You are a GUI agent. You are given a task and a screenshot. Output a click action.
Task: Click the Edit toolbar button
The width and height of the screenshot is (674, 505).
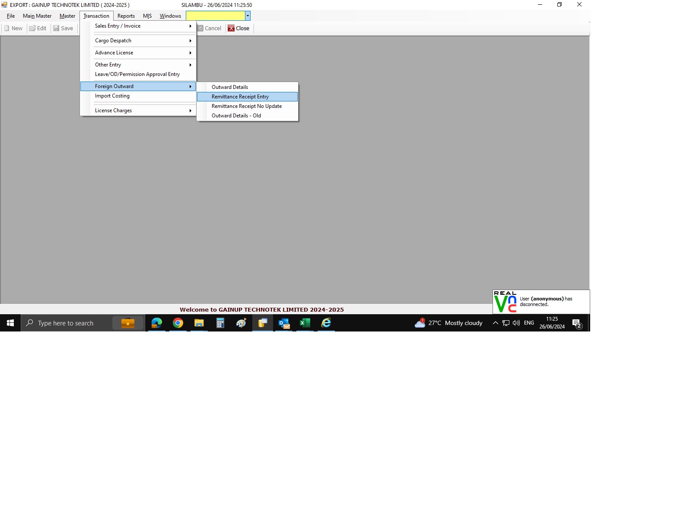click(x=38, y=28)
